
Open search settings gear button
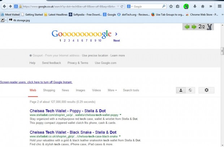pyautogui.click(x=206, y=90)
